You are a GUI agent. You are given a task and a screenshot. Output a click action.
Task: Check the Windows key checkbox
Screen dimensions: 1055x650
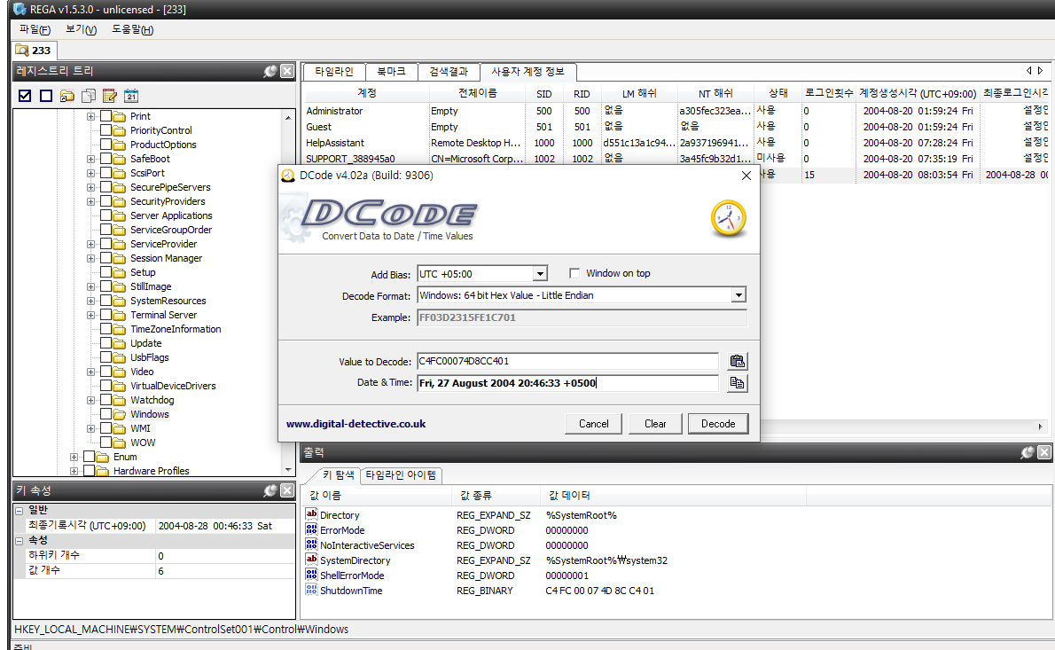click(x=105, y=414)
